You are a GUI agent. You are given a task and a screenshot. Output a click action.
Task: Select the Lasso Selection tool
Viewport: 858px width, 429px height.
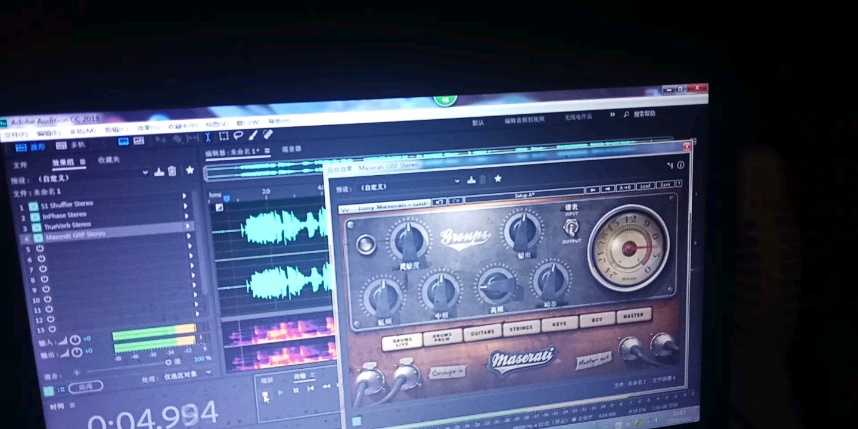(238, 136)
